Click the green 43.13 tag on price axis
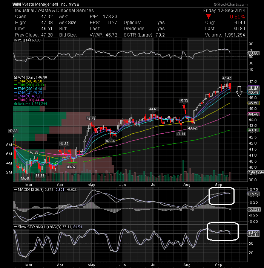264x268 pixels. [253, 130]
